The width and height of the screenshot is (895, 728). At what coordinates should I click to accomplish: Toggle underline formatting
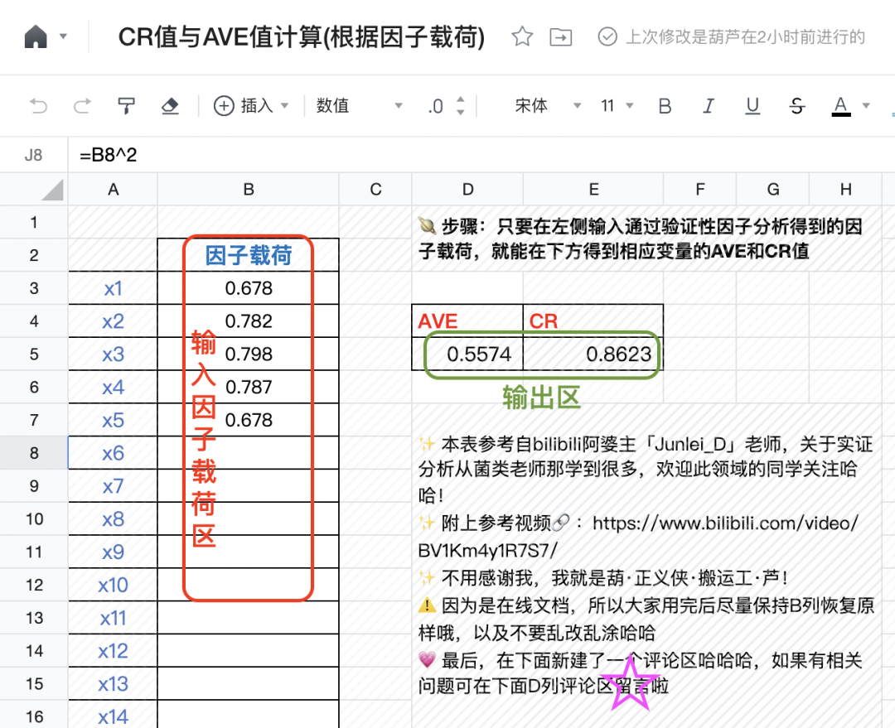(752, 106)
